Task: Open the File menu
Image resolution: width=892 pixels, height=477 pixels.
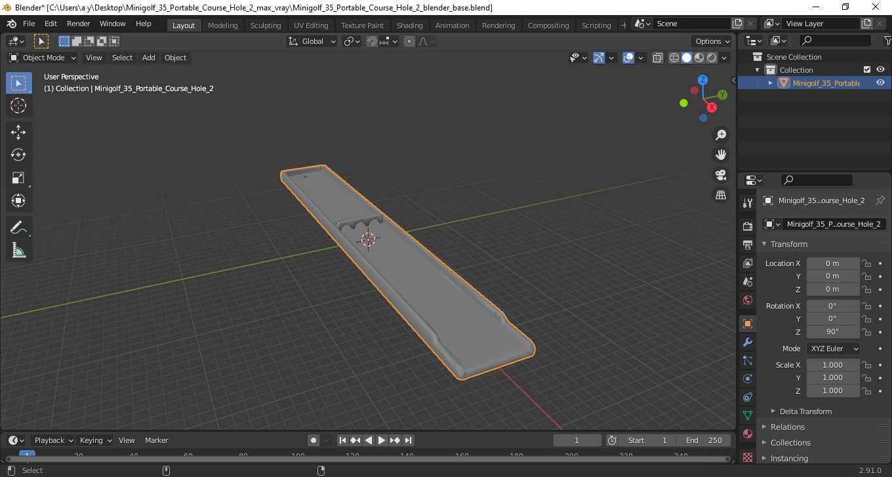Action: [x=29, y=24]
